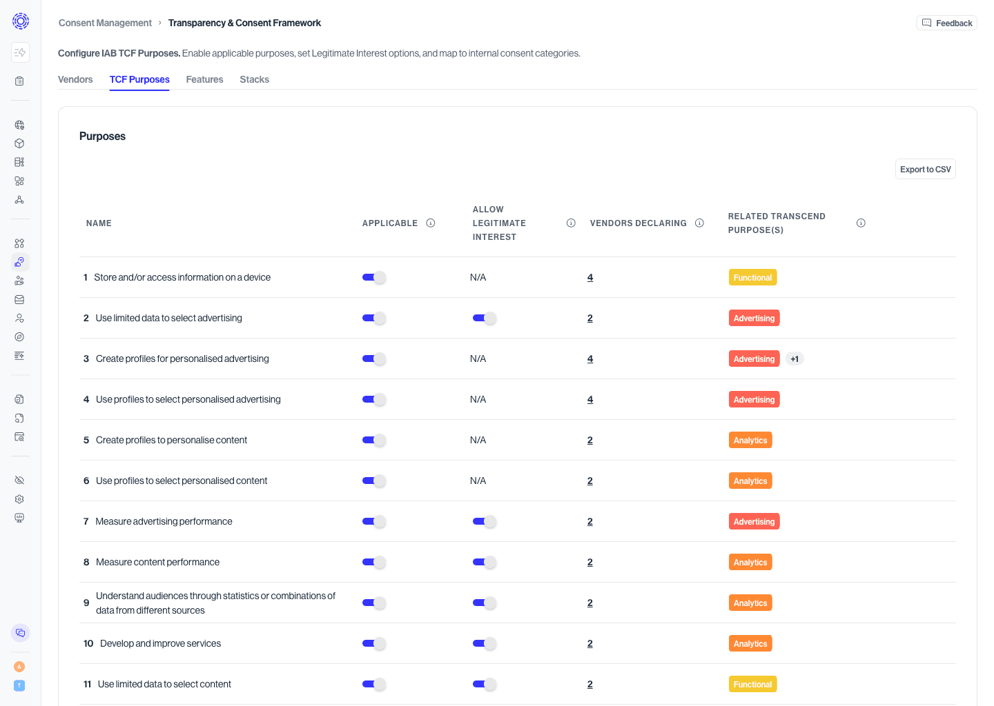This screenshot has width=994, height=706.
Task: Open the cube icon in the sidebar
Action: (x=19, y=143)
